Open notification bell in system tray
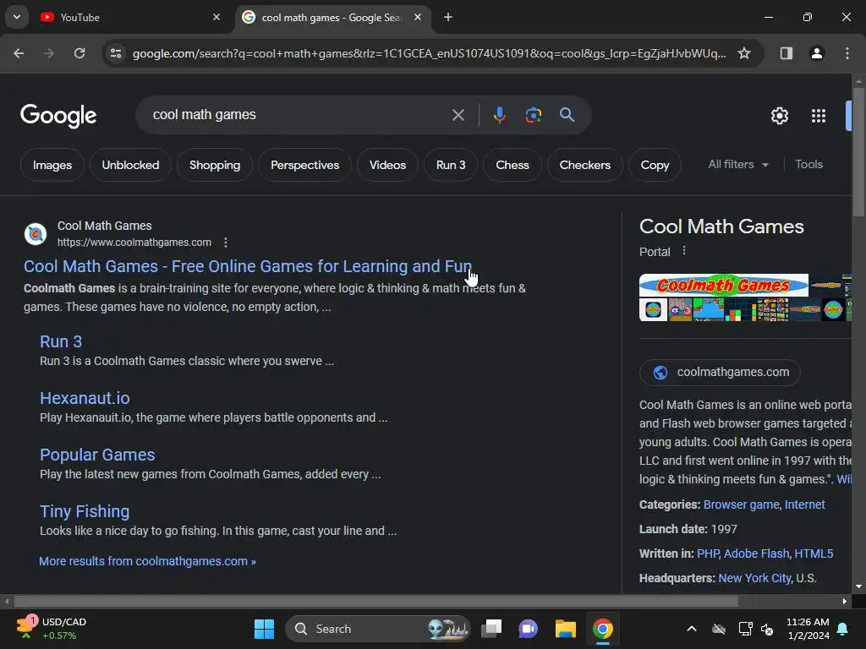Image resolution: width=866 pixels, height=649 pixels. (x=842, y=629)
